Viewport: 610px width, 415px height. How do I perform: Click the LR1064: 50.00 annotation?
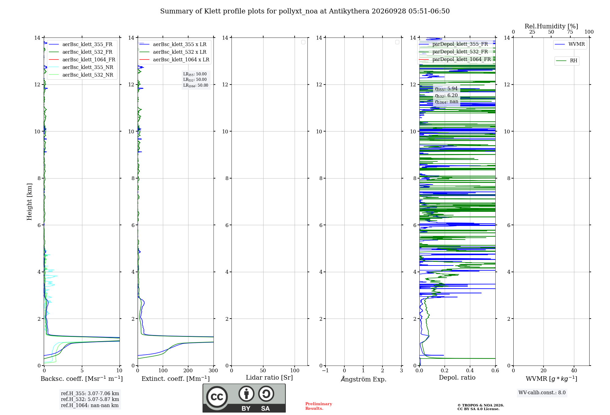[x=196, y=85]
